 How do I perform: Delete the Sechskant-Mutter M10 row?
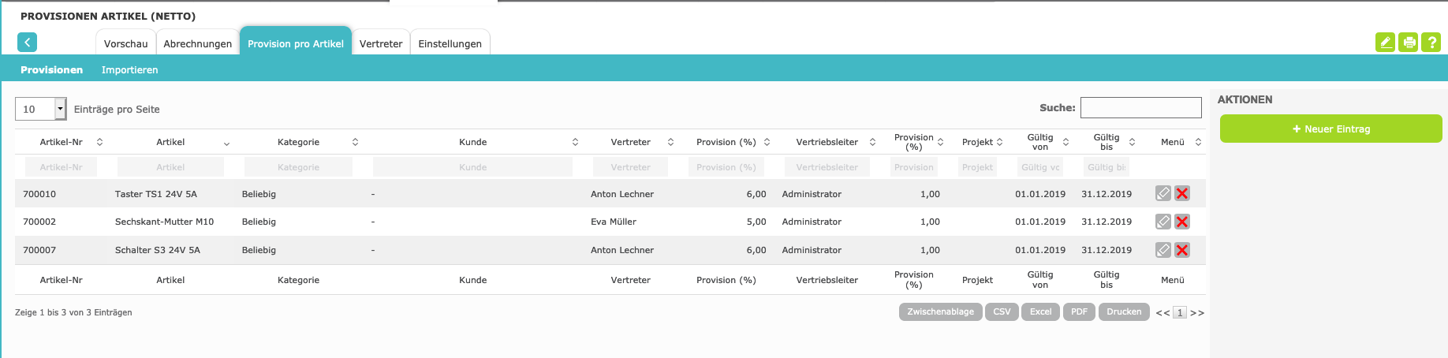pyautogui.click(x=1181, y=222)
